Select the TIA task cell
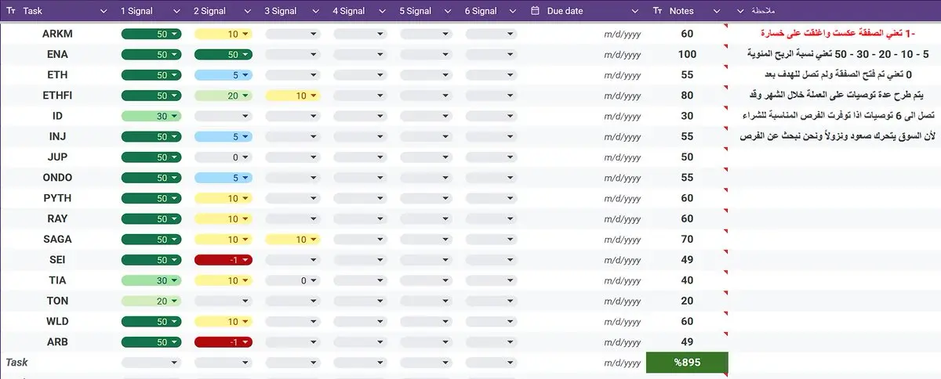Screen dimensions: 941x379 57,280
